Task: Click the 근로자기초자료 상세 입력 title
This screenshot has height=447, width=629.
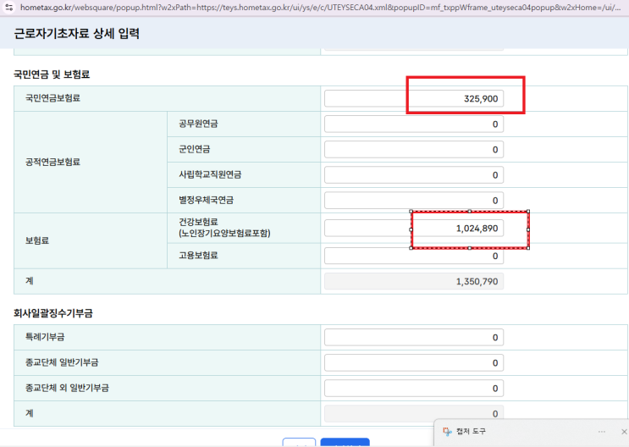Action: 77,33
